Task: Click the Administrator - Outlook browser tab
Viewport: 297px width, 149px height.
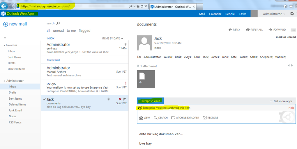Action: [173, 7]
